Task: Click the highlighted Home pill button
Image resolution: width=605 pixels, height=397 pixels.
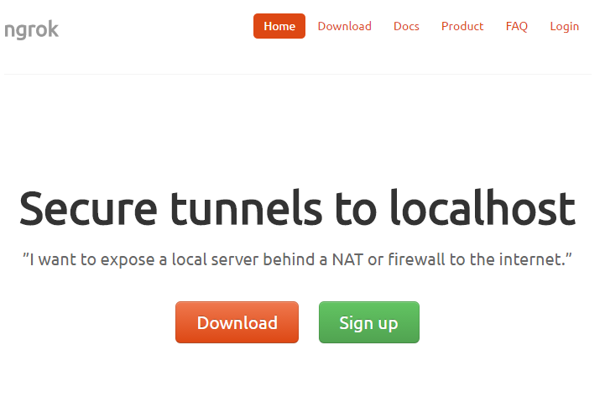Action: click(x=279, y=26)
